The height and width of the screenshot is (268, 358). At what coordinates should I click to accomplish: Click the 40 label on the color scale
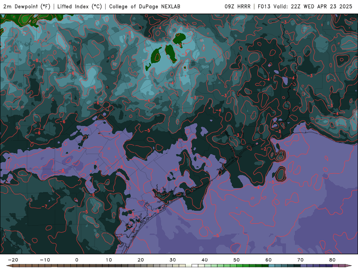(x=205, y=260)
